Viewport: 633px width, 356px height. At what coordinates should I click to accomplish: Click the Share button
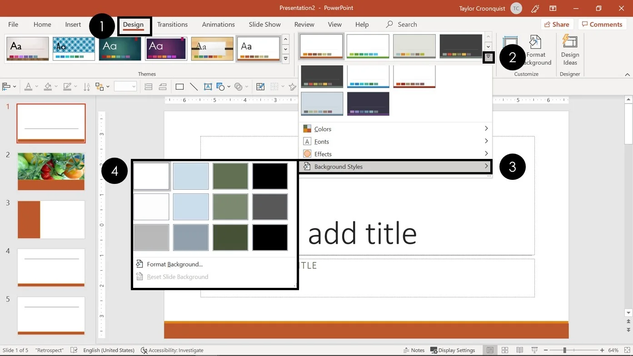point(557,25)
